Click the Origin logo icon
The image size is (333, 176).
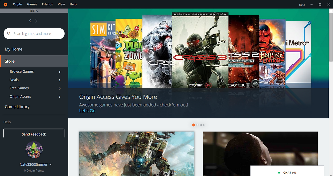coord(5,4)
